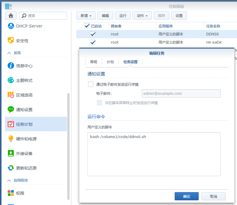
Task: Confirm with the 确定 button
Action: click(187, 196)
